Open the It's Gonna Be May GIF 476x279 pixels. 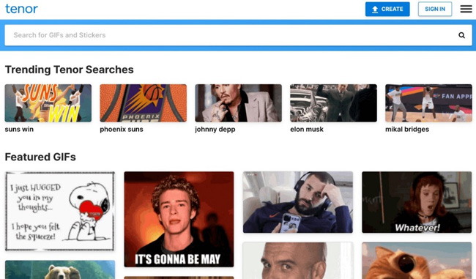tap(179, 219)
